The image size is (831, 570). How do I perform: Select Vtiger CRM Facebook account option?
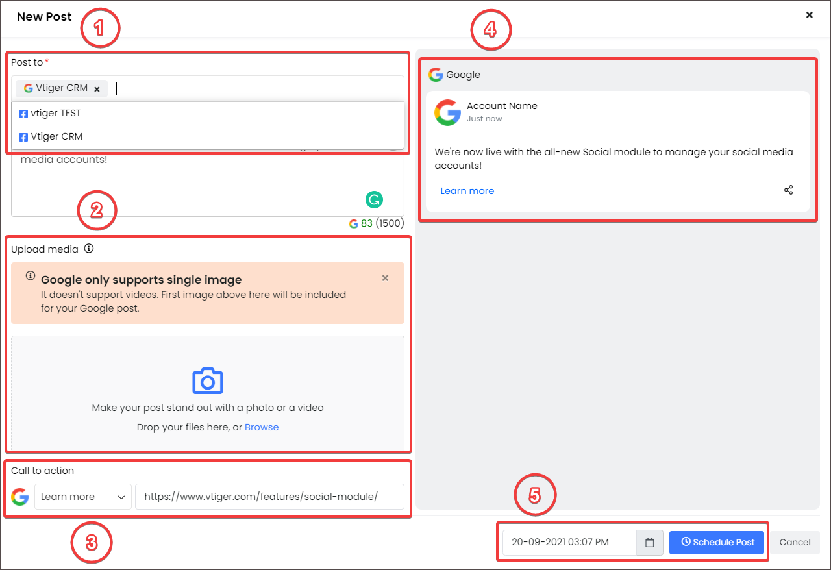coord(56,136)
